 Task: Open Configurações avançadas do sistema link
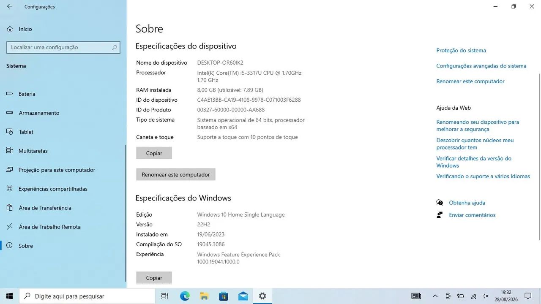(481, 66)
